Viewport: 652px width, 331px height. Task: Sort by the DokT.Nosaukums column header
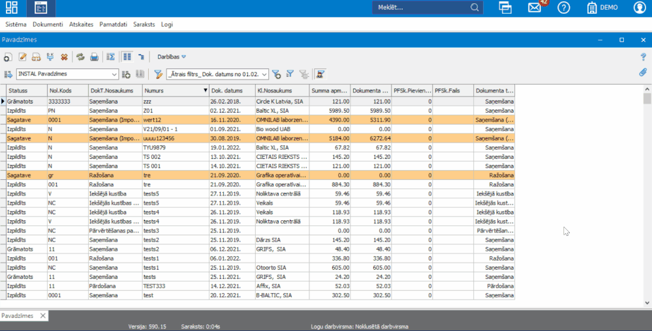(115, 91)
